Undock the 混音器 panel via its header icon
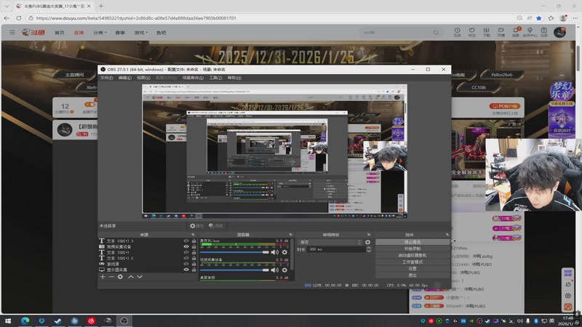This screenshot has width=582, height=327. pos(290,235)
